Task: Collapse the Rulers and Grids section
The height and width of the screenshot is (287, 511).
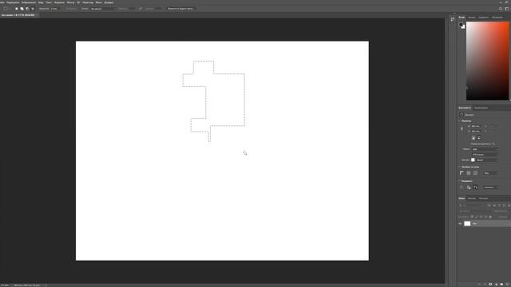Action: 460,167
